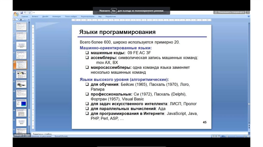
Task: Switch to Slide Sorter view
Action: point(216,136)
